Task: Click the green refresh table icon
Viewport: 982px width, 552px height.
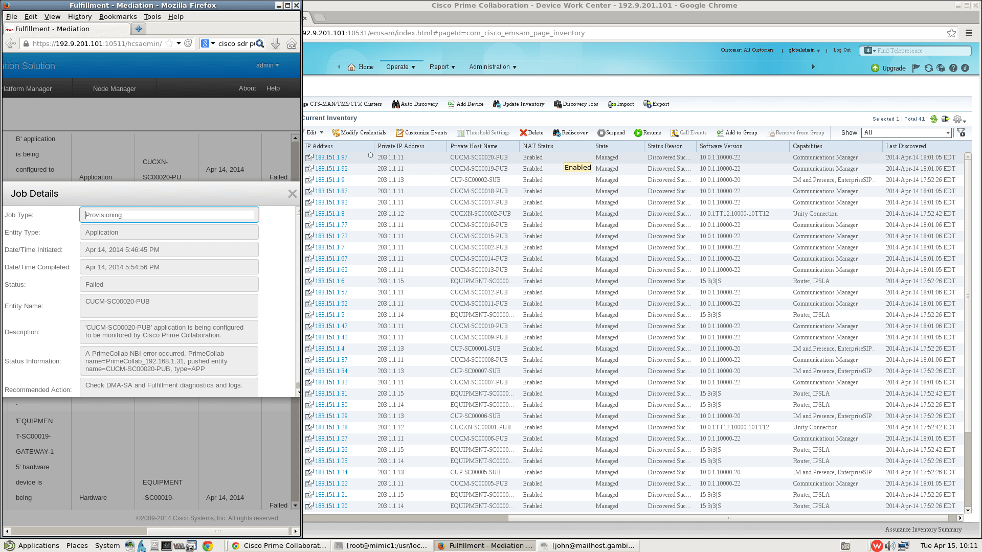Action: pos(934,119)
